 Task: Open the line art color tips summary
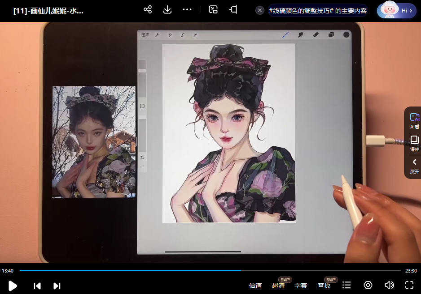(x=317, y=10)
